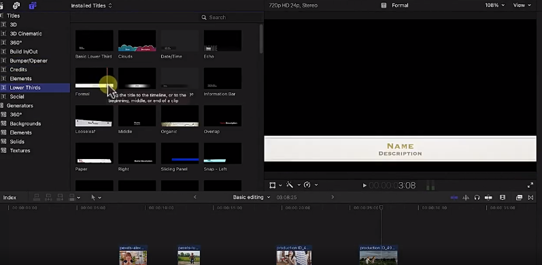Expand the edit options arrow beside Overwrite
The height and width of the screenshot is (265, 542).
79,198
